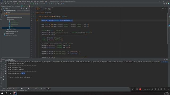
Task: Hide the Run panel with minus icon
Action: [x=167, y=59]
